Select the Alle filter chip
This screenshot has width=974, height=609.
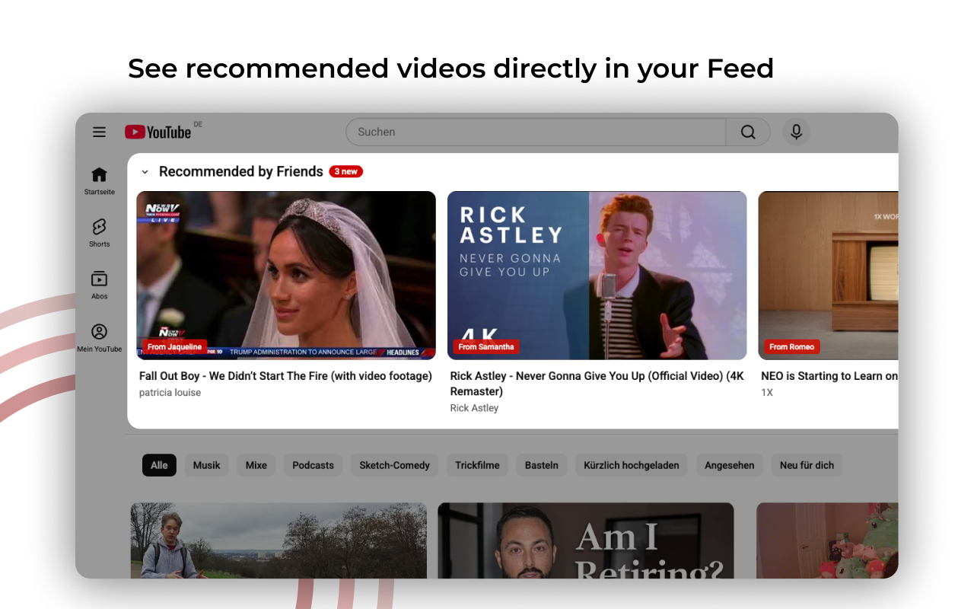click(159, 465)
